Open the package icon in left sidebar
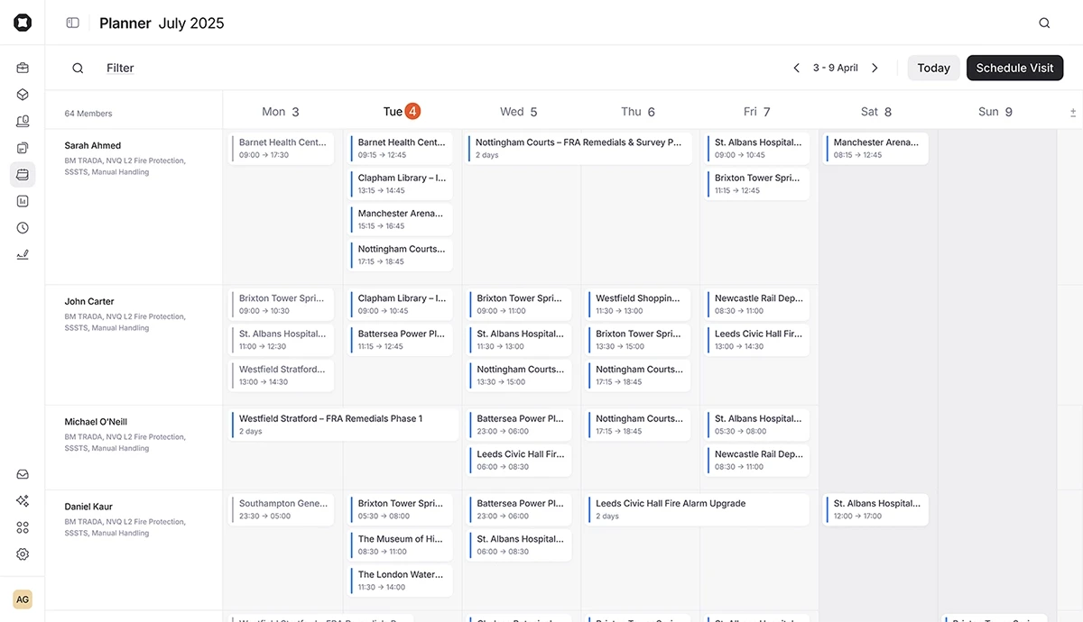 pyautogui.click(x=22, y=93)
